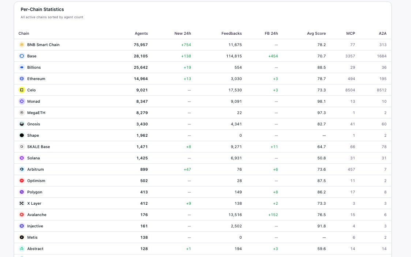Click the Avalanche logo icon

(22, 215)
